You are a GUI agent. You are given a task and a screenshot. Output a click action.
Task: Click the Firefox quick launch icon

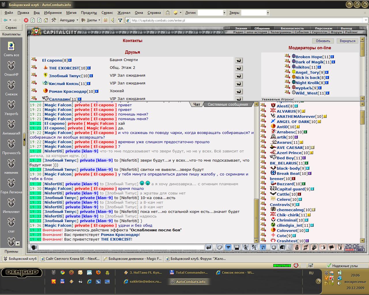[98, 273]
